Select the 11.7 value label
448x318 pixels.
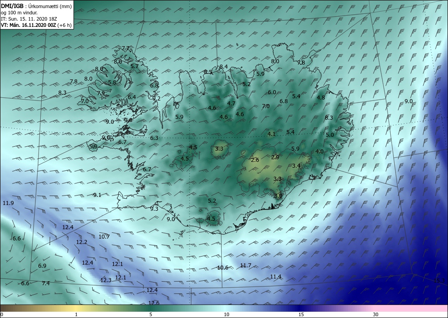tap(246, 266)
